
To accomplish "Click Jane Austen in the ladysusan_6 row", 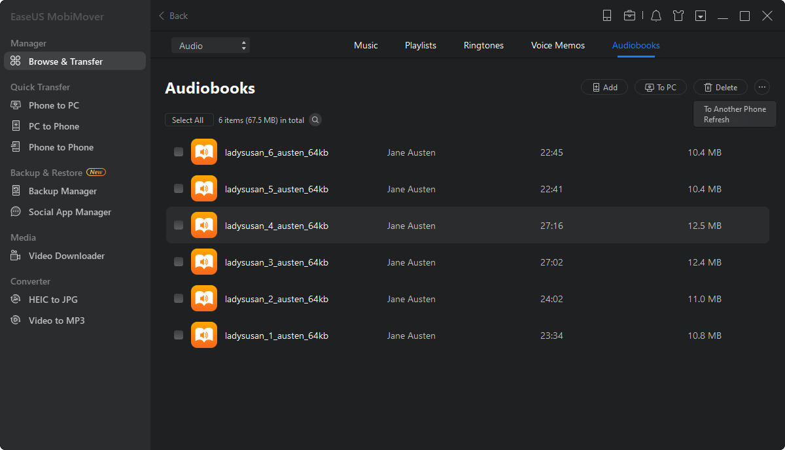I will 411,152.
